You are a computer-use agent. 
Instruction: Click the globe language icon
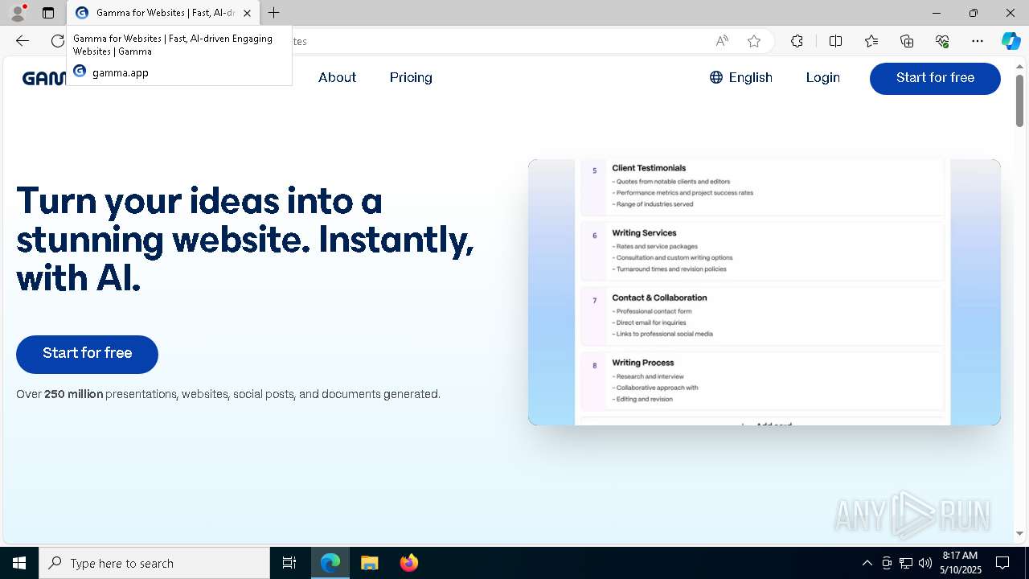coord(716,77)
